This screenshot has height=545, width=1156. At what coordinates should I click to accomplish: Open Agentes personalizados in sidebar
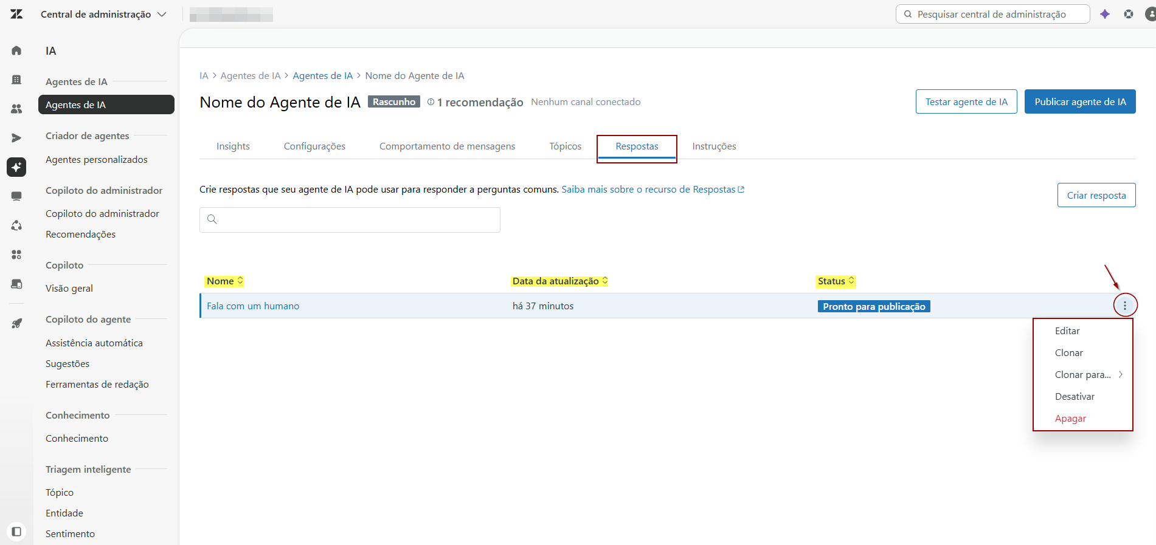[97, 159]
